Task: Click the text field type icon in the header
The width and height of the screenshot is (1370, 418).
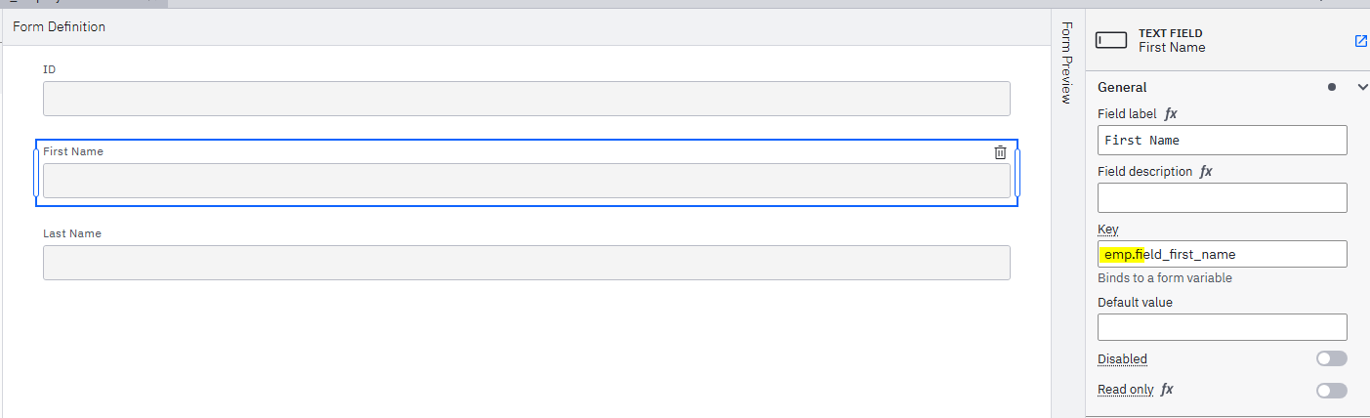Action: pyautogui.click(x=1111, y=40)
